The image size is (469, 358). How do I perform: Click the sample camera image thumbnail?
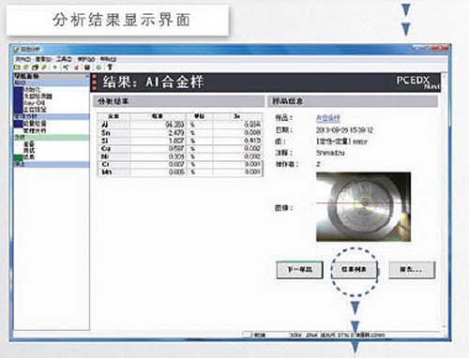363,207
